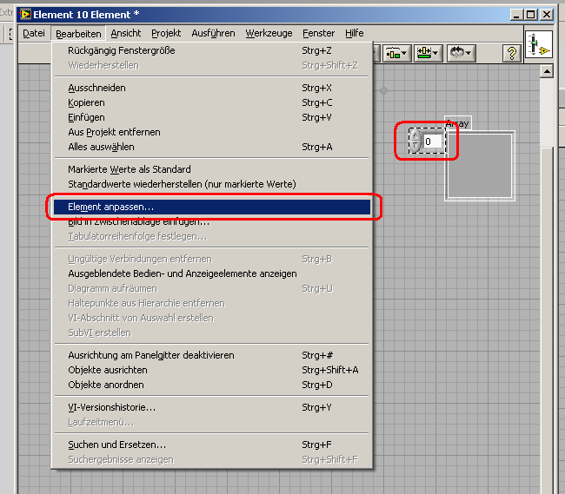
Task: Open the Hilfe menu
Action: pos(354,34)
